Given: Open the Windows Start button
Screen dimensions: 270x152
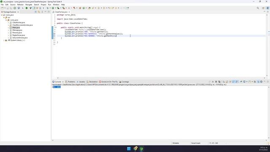Looking at the screenshot, I should coord(129,149).
